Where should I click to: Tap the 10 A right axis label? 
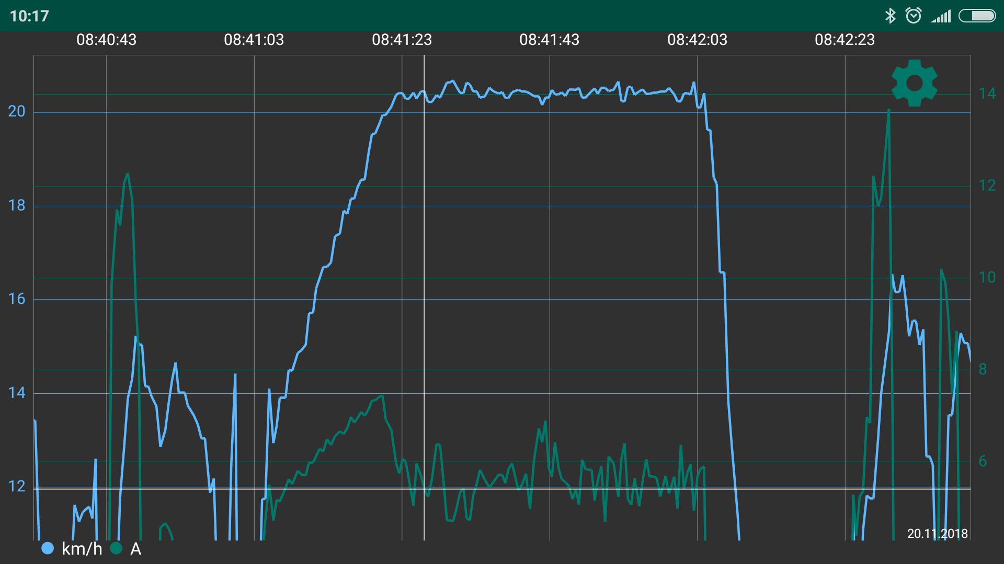pos(987,277)
